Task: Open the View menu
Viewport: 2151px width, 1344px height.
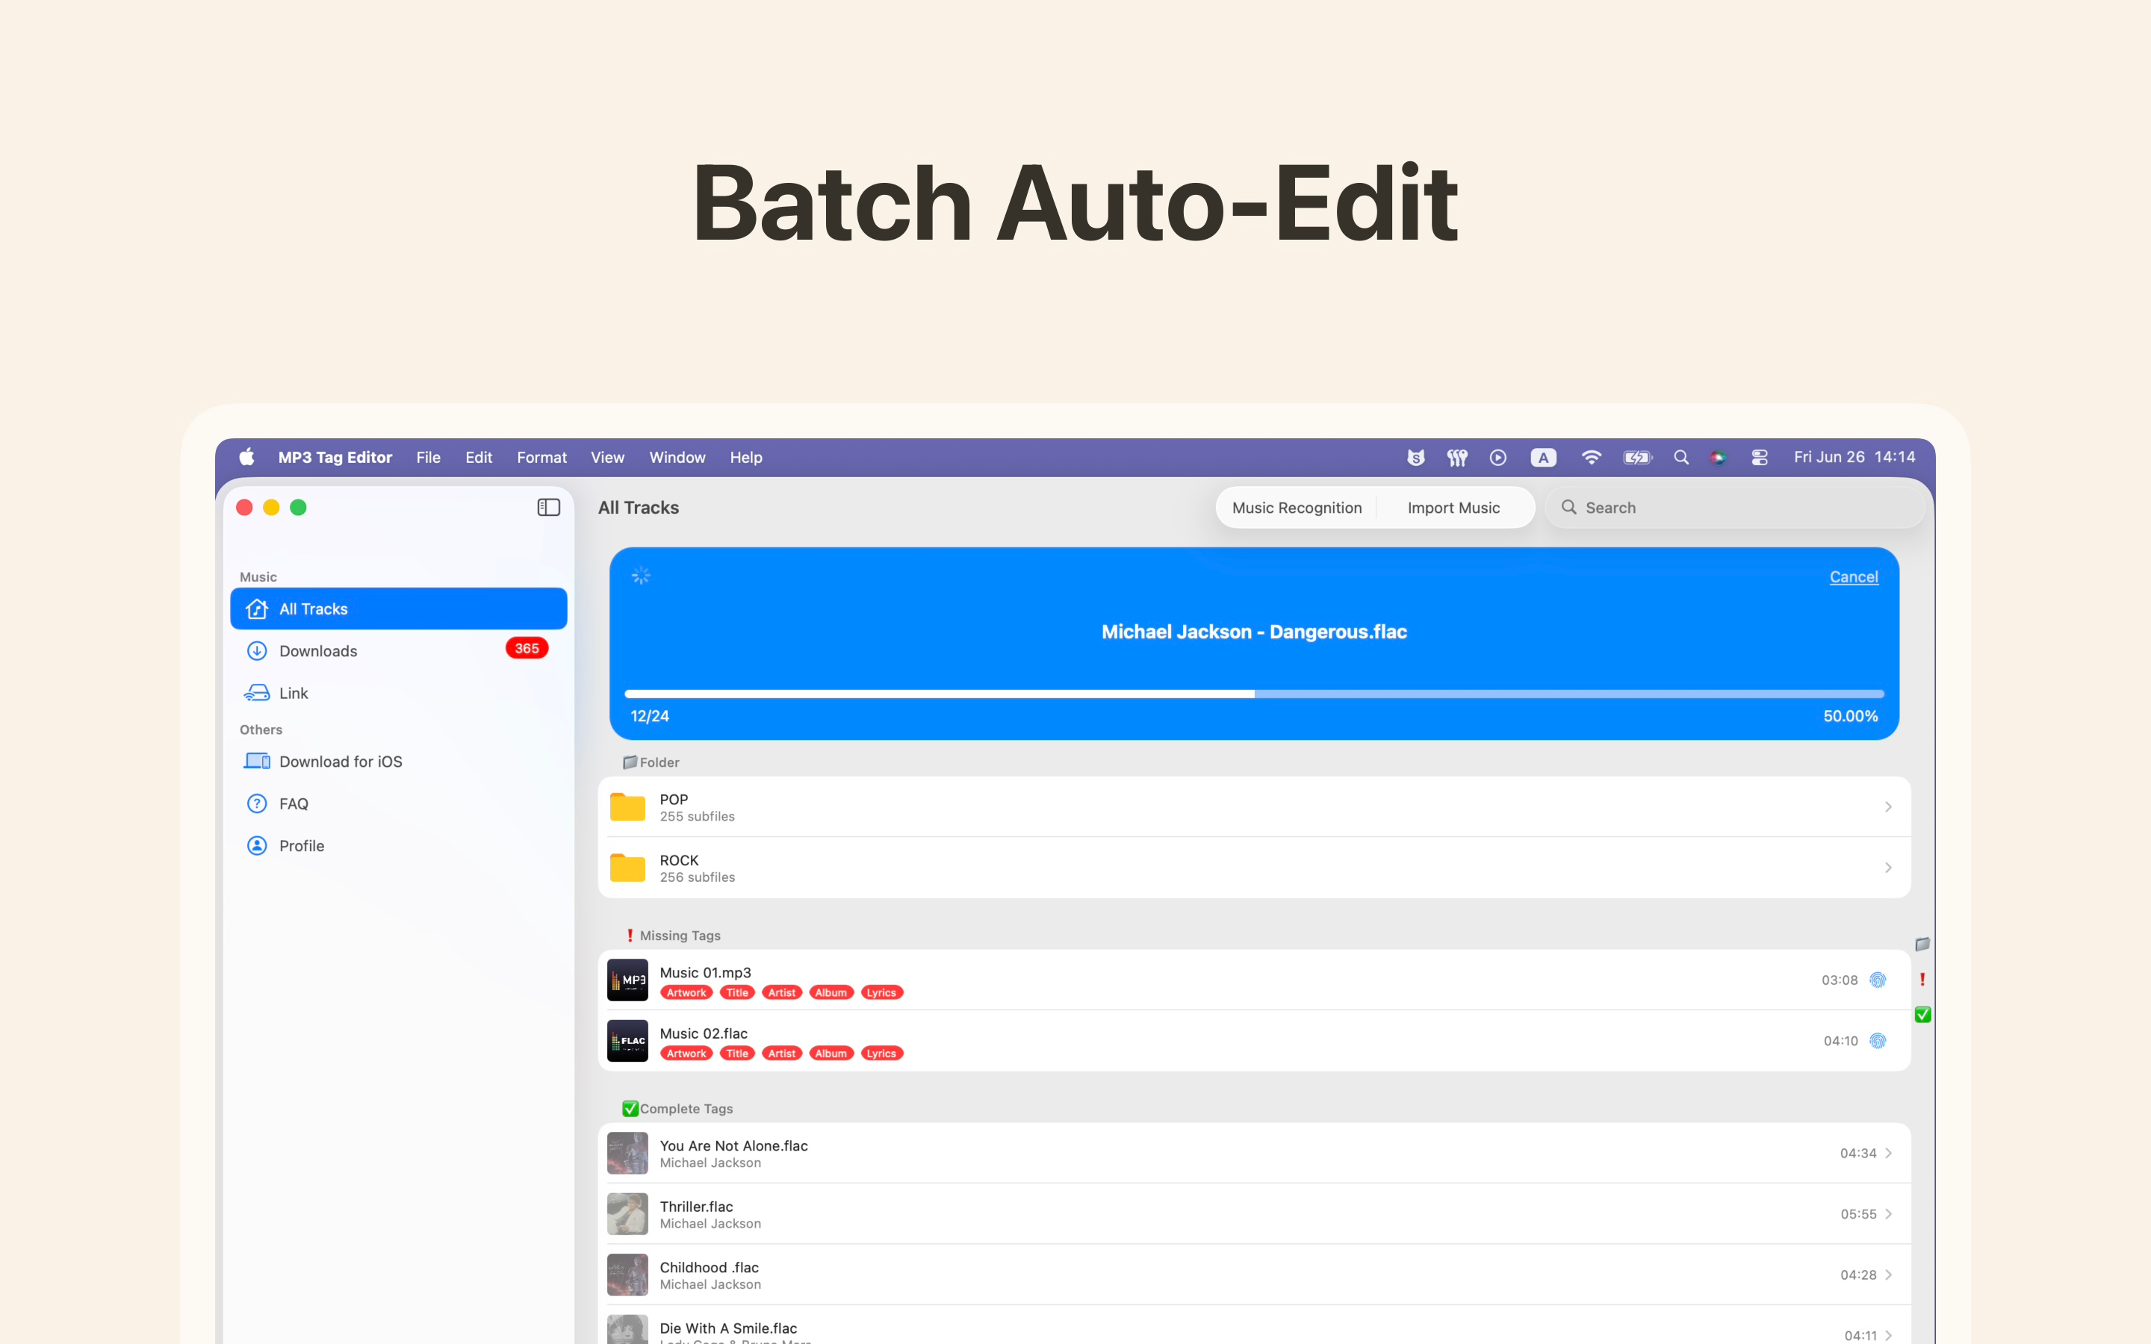Action: 607,457
